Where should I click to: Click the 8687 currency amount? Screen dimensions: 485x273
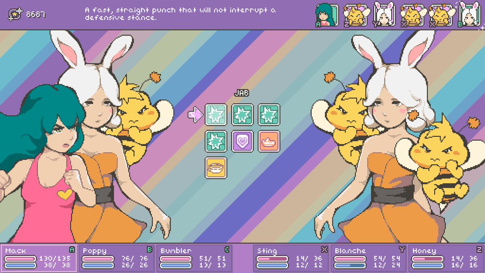[x=36, y=15]
